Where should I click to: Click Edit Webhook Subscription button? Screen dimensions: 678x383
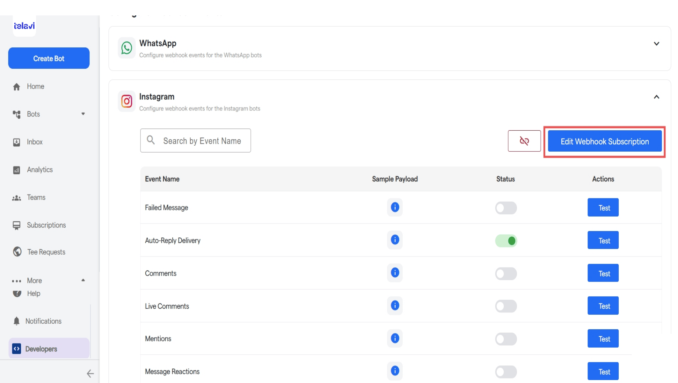604,142
